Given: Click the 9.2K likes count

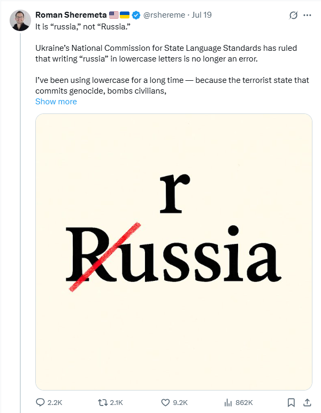Looking at the screenshot, I should click(180, 402).
